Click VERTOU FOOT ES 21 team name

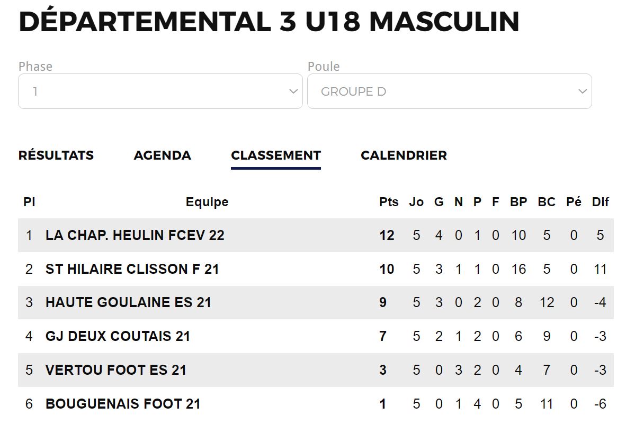pos(115,370)
